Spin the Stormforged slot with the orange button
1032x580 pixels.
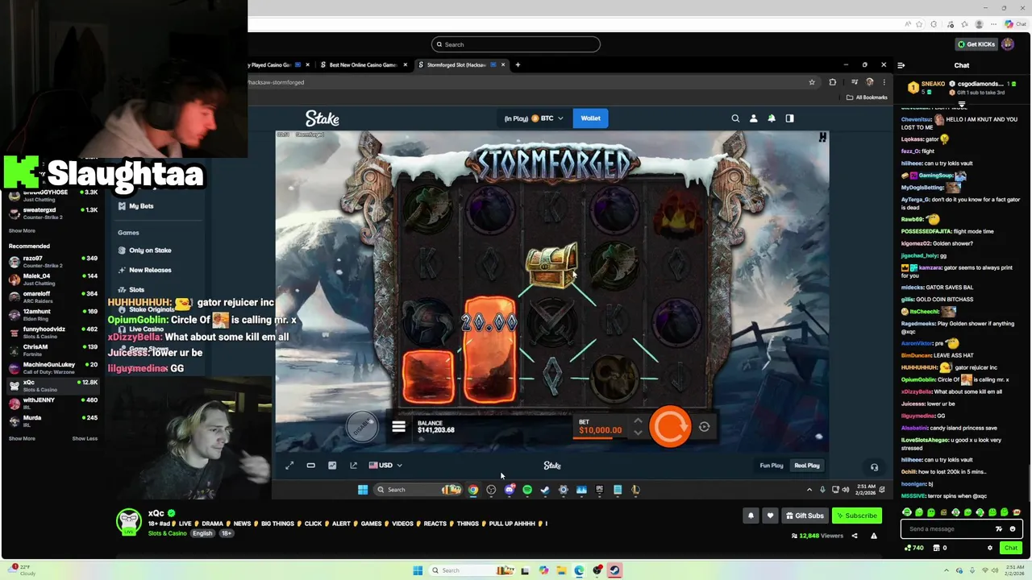[x=670, y=427]
